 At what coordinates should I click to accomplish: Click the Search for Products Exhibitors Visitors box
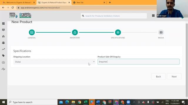114,16
